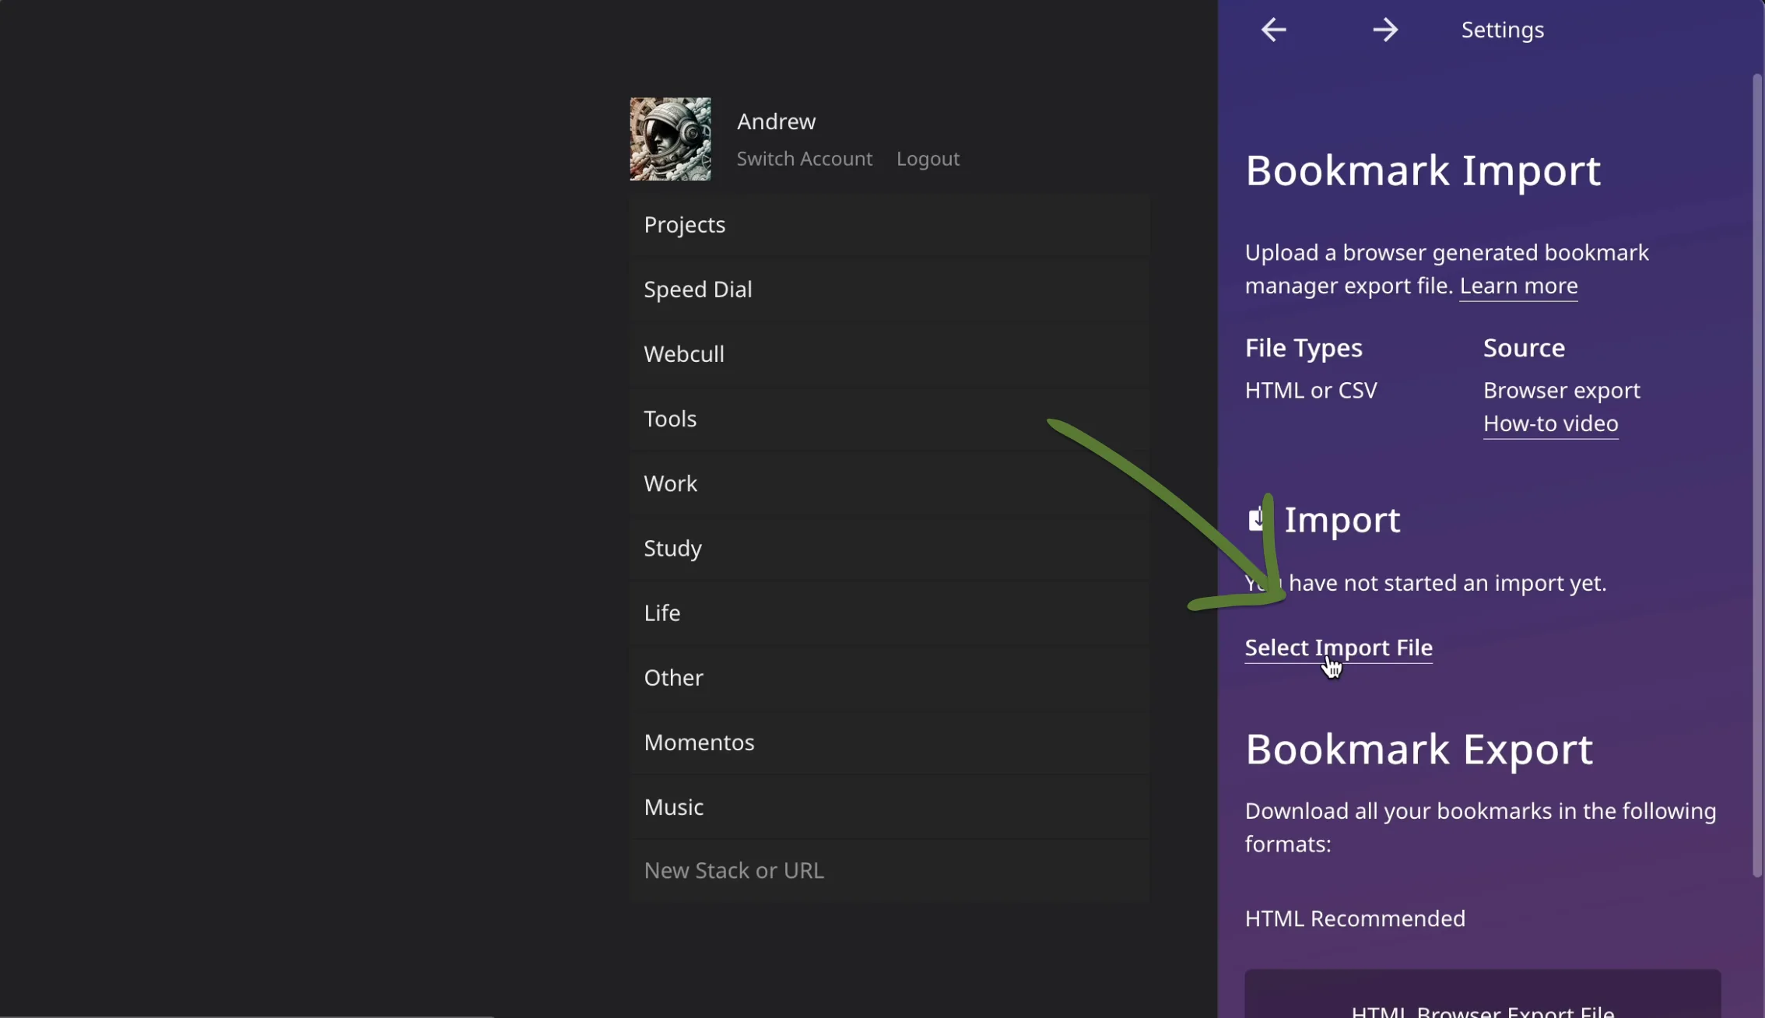Click the HTML Browser Export File button
1765x1018 pixels.
tap(1481, 1006)
